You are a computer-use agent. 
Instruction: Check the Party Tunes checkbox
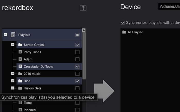point(77,52)
